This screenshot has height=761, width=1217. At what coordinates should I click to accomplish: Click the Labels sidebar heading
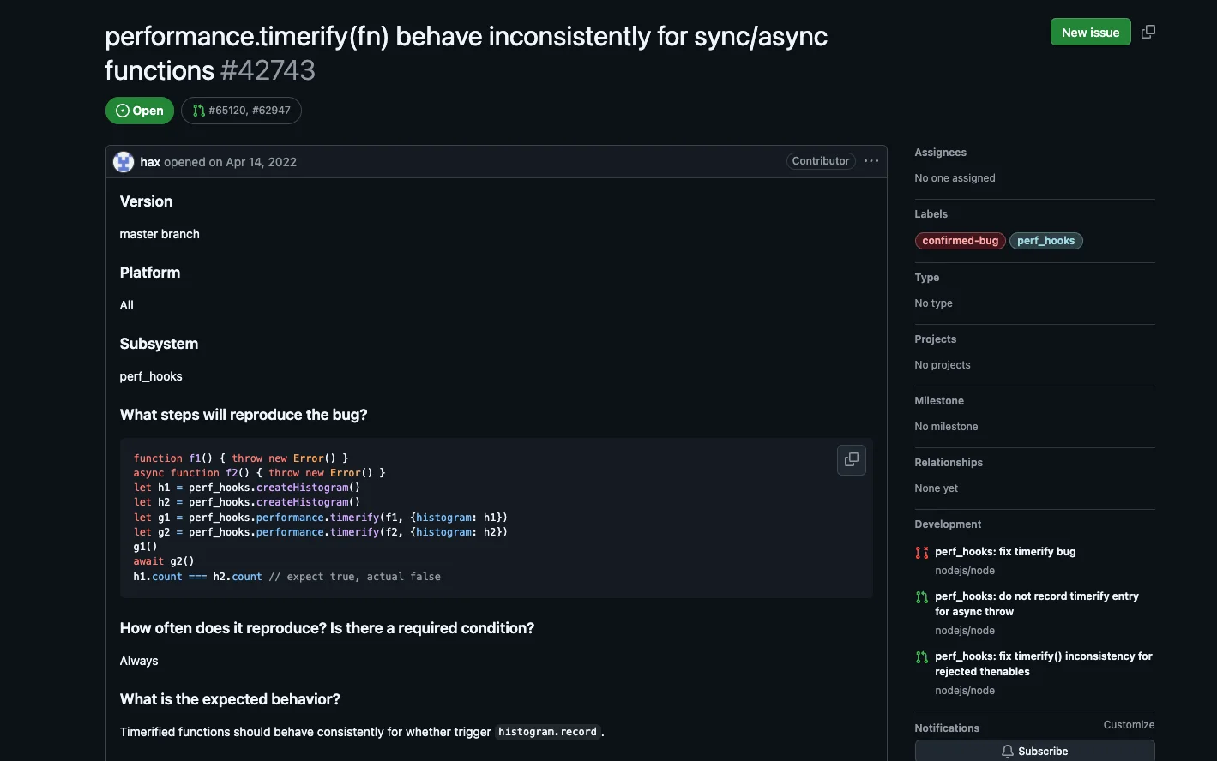tap(931, 214)
